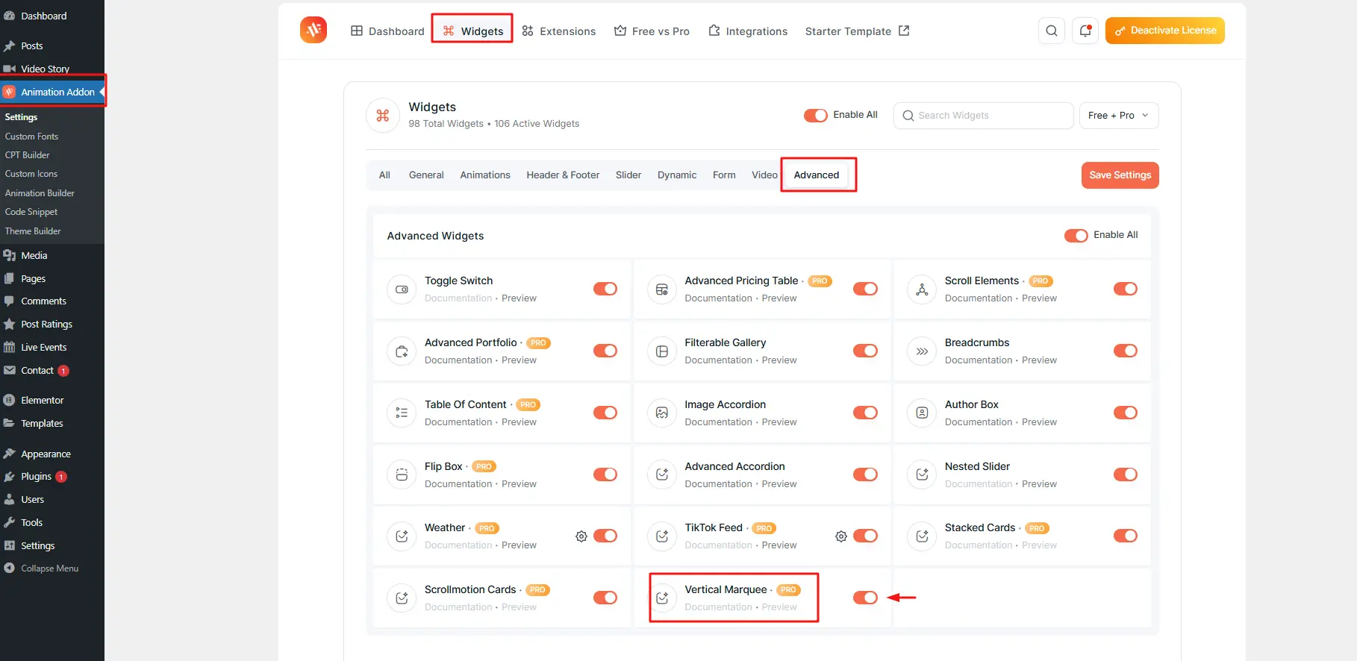Click the Author Box widget icon
Screen dimensions: 1357x661
coord(922,413)
